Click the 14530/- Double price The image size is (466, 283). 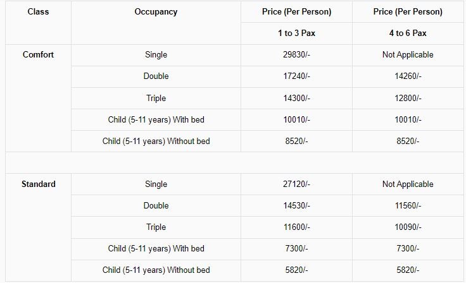coord(296,205)
